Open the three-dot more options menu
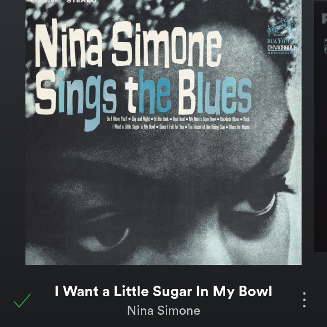327x327 pixels. point(304,300)
